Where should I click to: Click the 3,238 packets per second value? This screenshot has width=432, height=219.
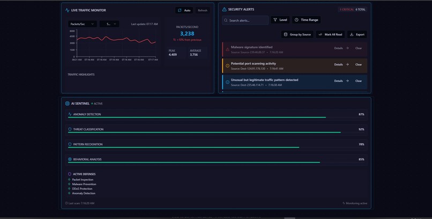click(187, 34)
